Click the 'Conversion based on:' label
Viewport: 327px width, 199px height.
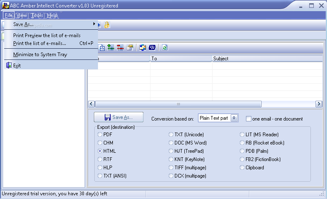point(172,119)
